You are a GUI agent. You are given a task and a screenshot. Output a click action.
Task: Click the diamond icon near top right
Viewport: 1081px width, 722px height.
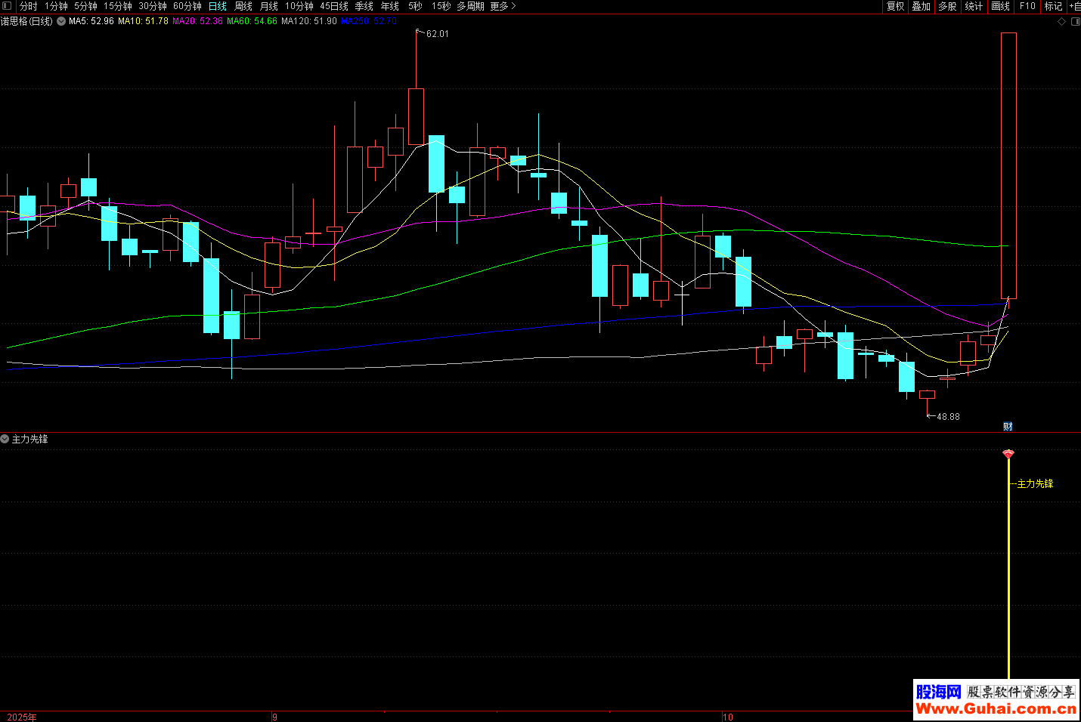1061,22
